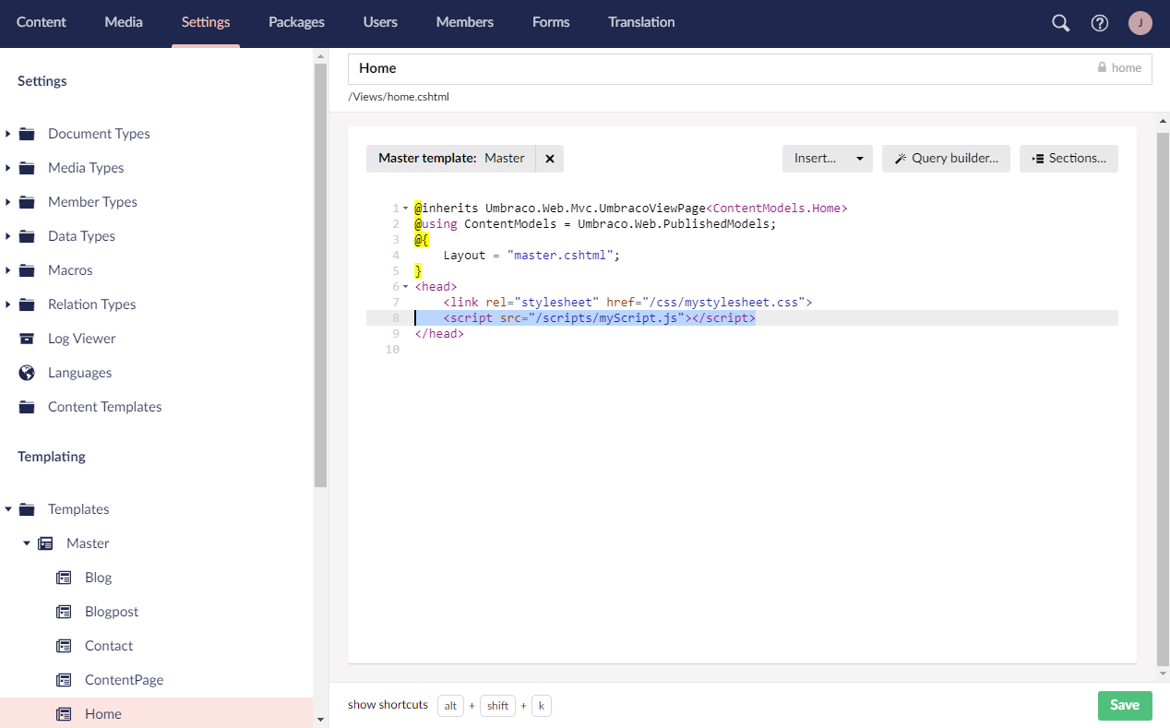Open the Query builder
Viewport: 1170px width, 728px height.
(946, 159)
